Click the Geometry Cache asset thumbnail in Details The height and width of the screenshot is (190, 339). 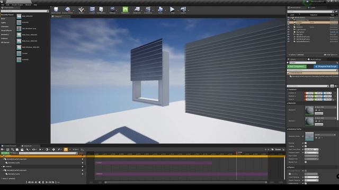309,136
